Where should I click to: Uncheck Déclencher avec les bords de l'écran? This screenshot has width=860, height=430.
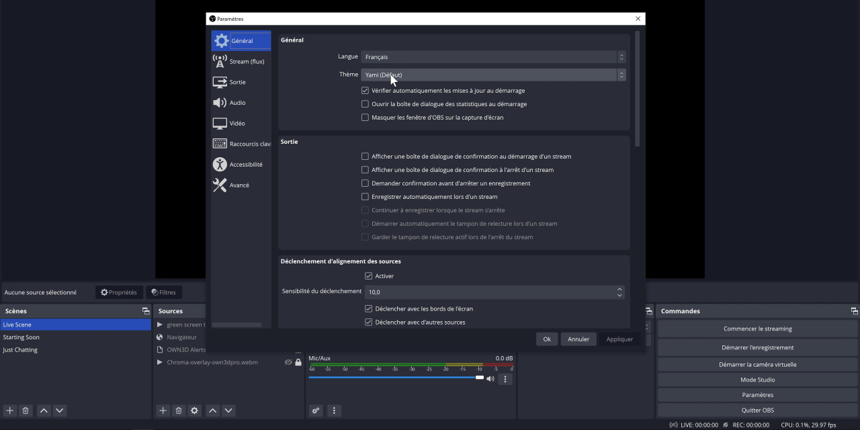pos(368,309)
